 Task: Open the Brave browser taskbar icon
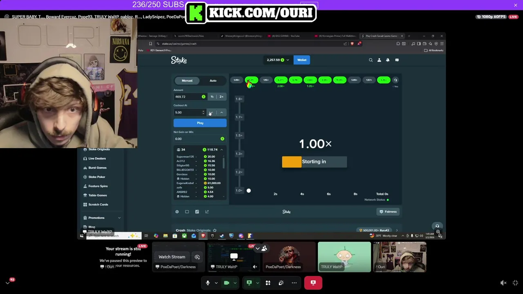(203, 236)
